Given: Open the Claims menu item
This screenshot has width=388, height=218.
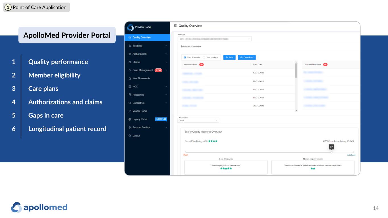Looking at the screenshot, I should (x=147, y=62).
